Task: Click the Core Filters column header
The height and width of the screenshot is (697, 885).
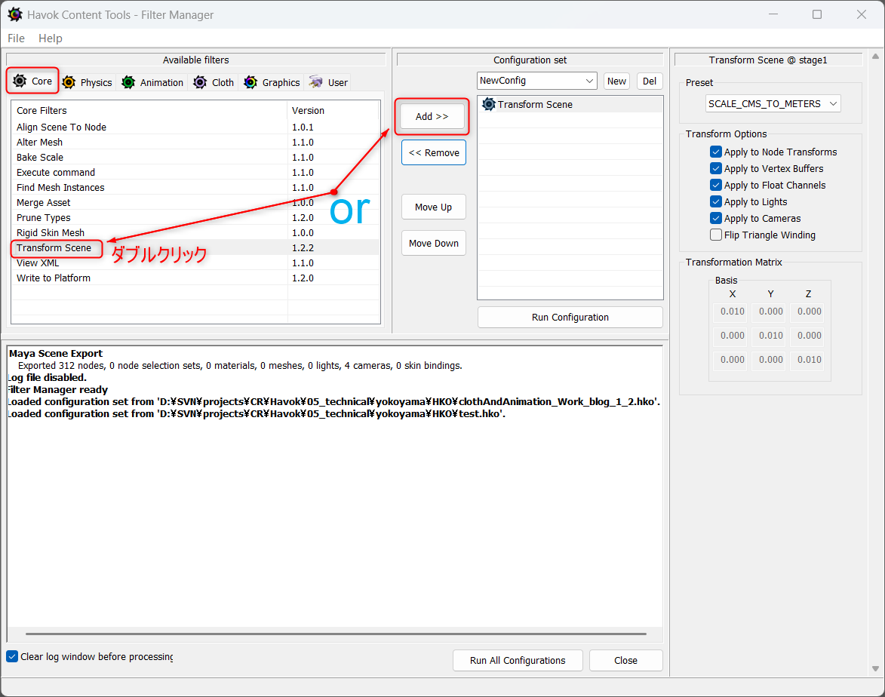Action: click(149, 111)
